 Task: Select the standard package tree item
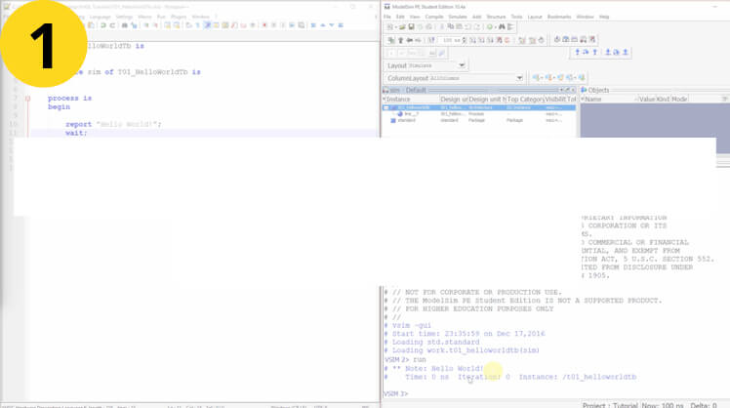(406, 120)
